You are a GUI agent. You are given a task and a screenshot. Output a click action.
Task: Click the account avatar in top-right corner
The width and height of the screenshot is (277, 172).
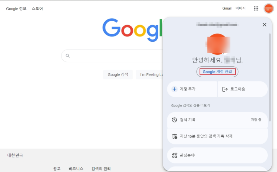(x=268, y=8)
